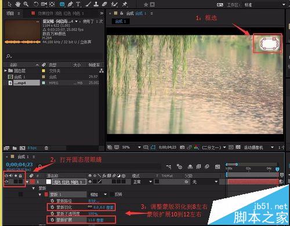Enable draft 3D in timeline
Image resolution: width=290 pixels, height=226 pixels.
179,166
